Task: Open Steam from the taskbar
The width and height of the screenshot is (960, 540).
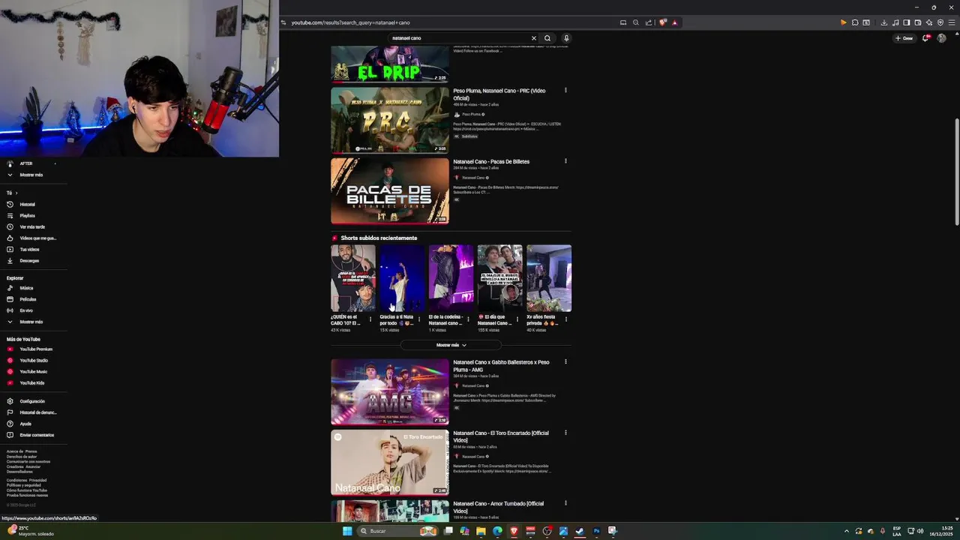Action: click(580, 531)
